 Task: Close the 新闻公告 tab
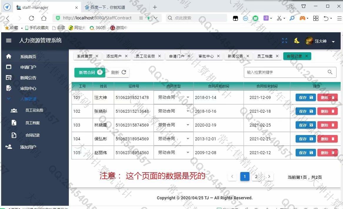point(248,56)
